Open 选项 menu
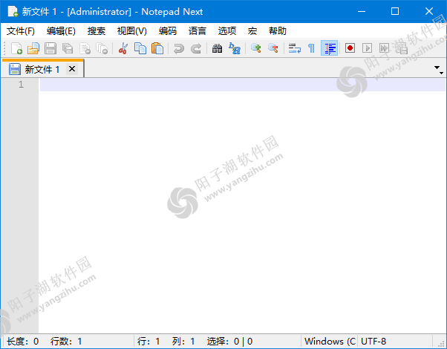Screen dimensions: 447x349 (x=227, y=30)
